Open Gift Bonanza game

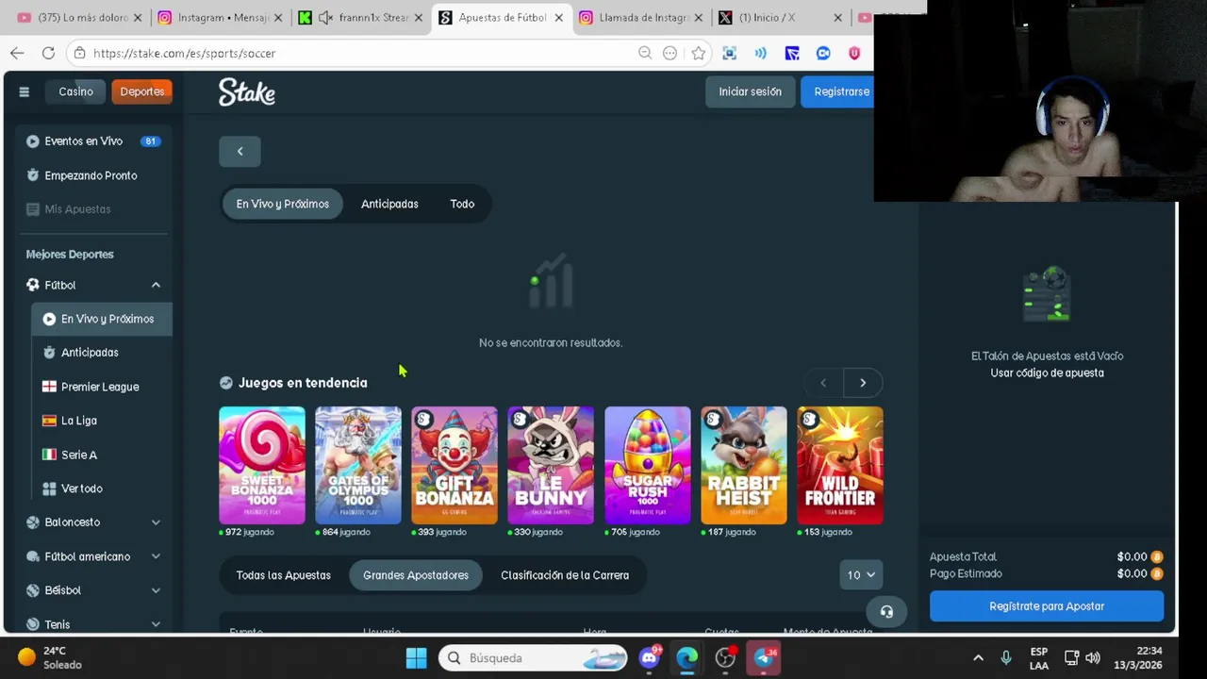coord(455,465)
